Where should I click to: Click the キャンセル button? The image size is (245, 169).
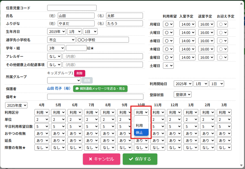click(x=101, y=159)
